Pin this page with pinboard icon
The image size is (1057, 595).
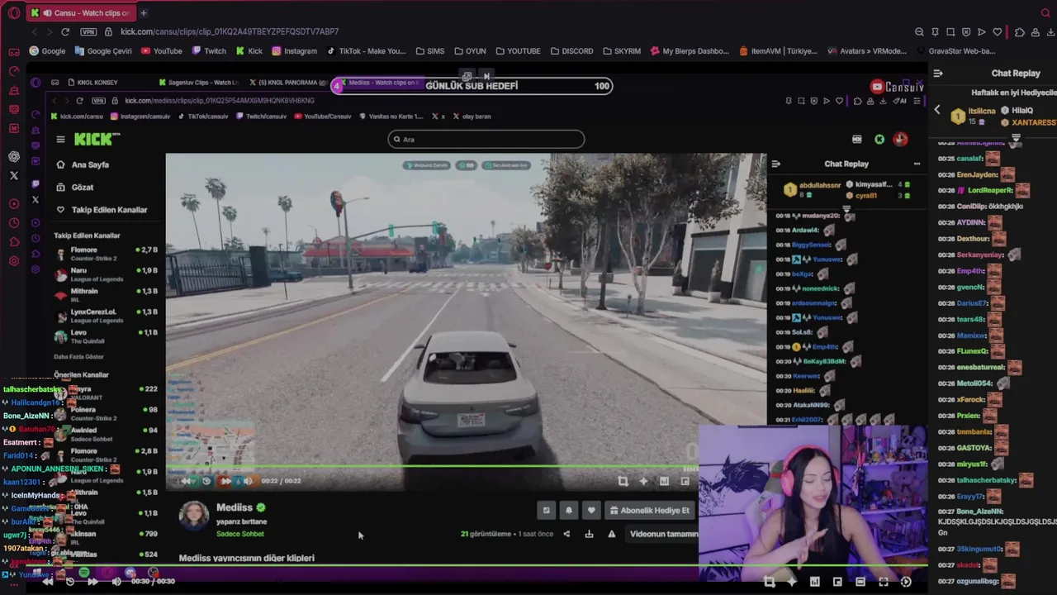coord(935,32)
